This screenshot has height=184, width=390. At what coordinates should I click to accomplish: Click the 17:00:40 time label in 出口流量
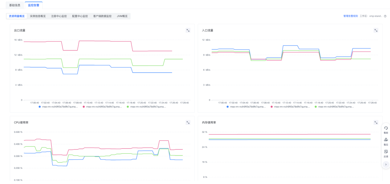click(35, 102)
